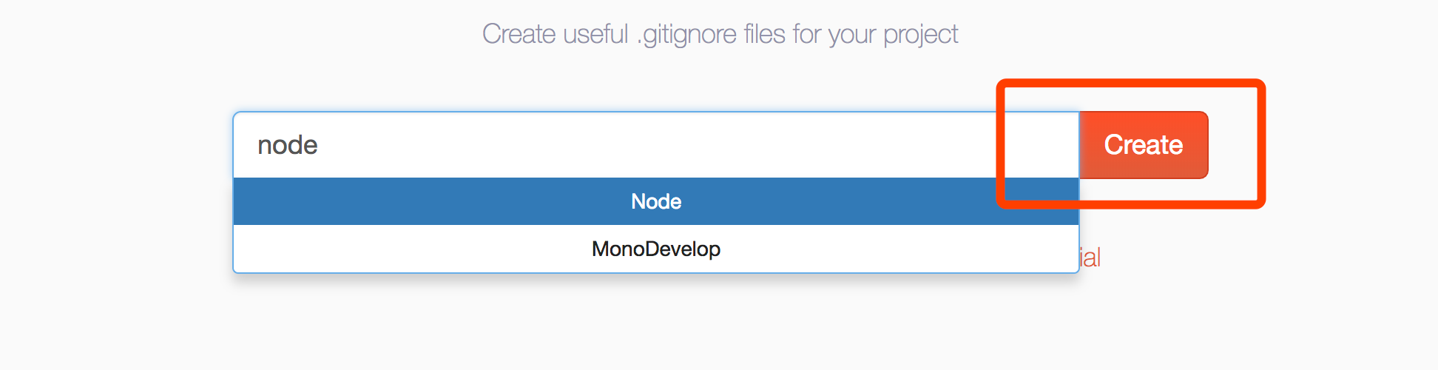This screenshot has width=1438, height=370.
Task: Click the orange Create button
Action: (1144, 145)
